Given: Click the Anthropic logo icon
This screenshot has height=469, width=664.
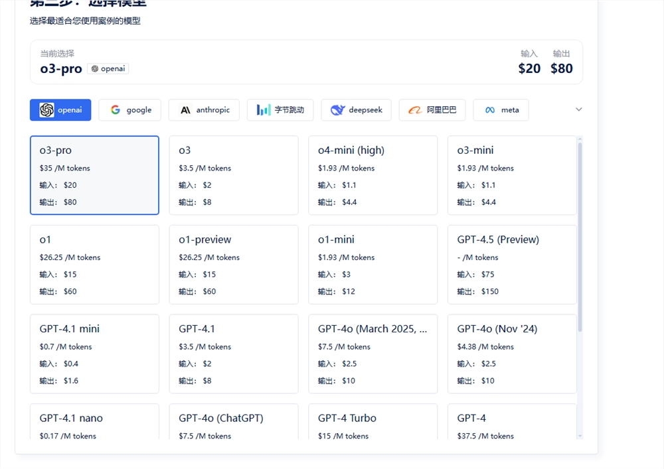Looking at the screenshot, I should pos(185,110).
